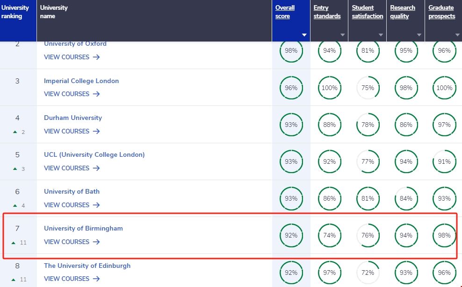The width and height of the screenshot is (462, 287).
Task: Click the green rank-change arrow for Birmingham
Action: click(15, 243)
